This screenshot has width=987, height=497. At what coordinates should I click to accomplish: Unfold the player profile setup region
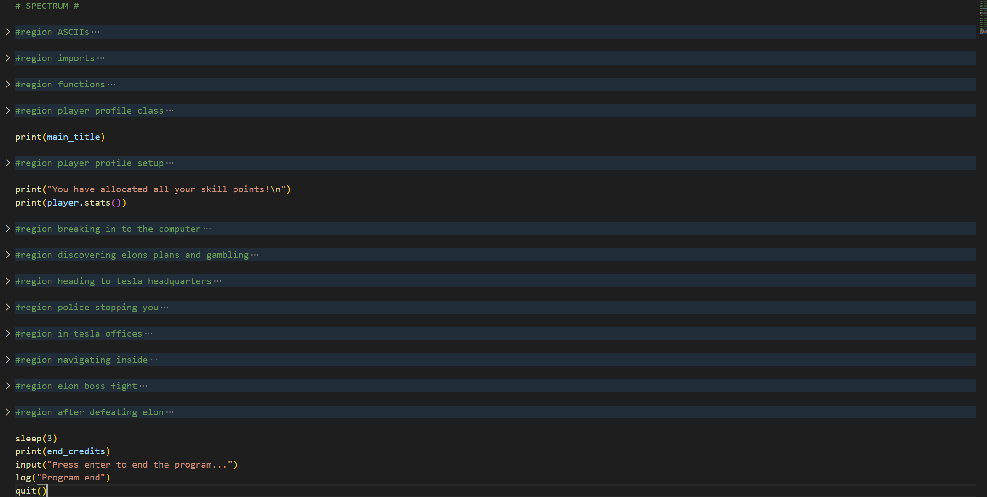click(8, 163)
